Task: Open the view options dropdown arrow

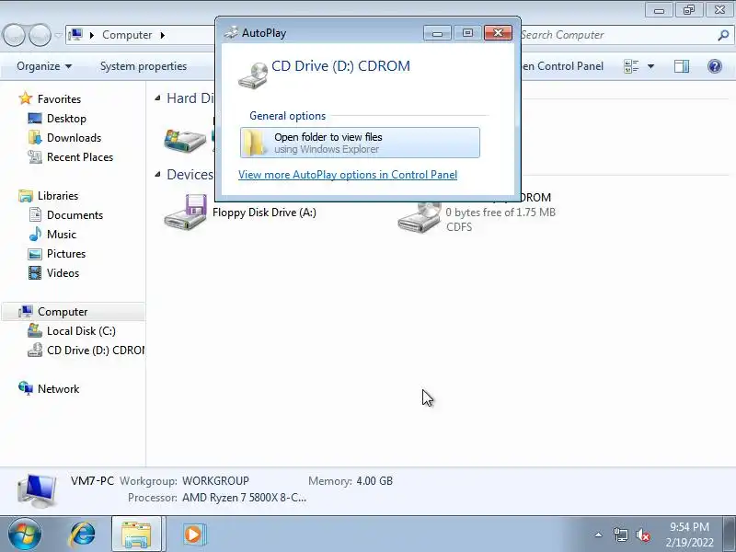Action: click(x=650, y=66)
